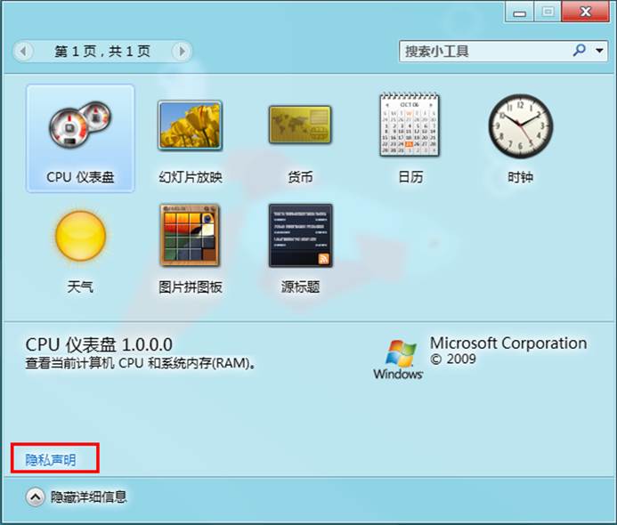The width and height of the screenshot is (617, 525).
Task: Open the 隐私声明 privacy statement link
Action: [51, 459]
